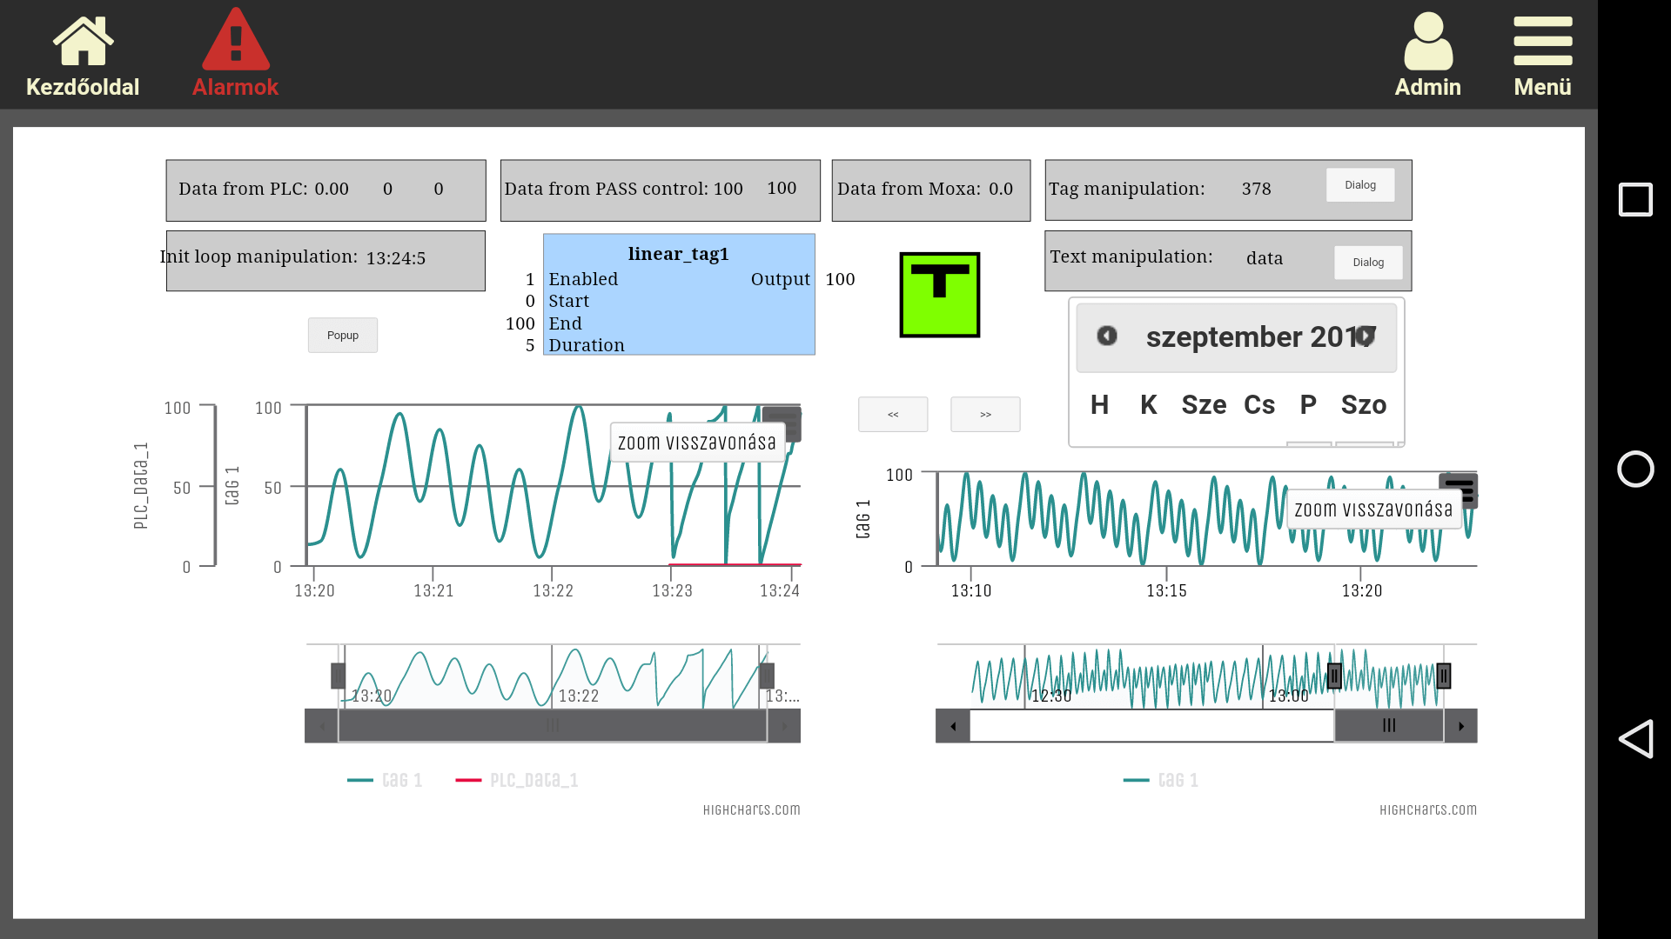Grab left navigator handle of right chart
The height and width of the screenshot is (939, 1671).
[1334, 676]
